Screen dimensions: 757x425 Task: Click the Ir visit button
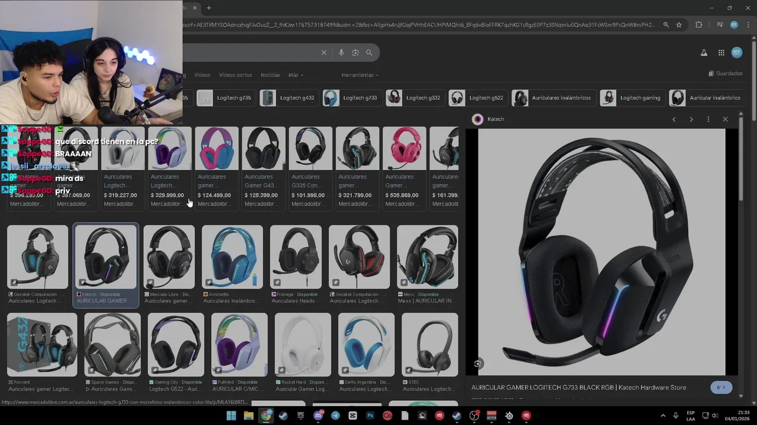pyautogui.click(x=721, y=387)
